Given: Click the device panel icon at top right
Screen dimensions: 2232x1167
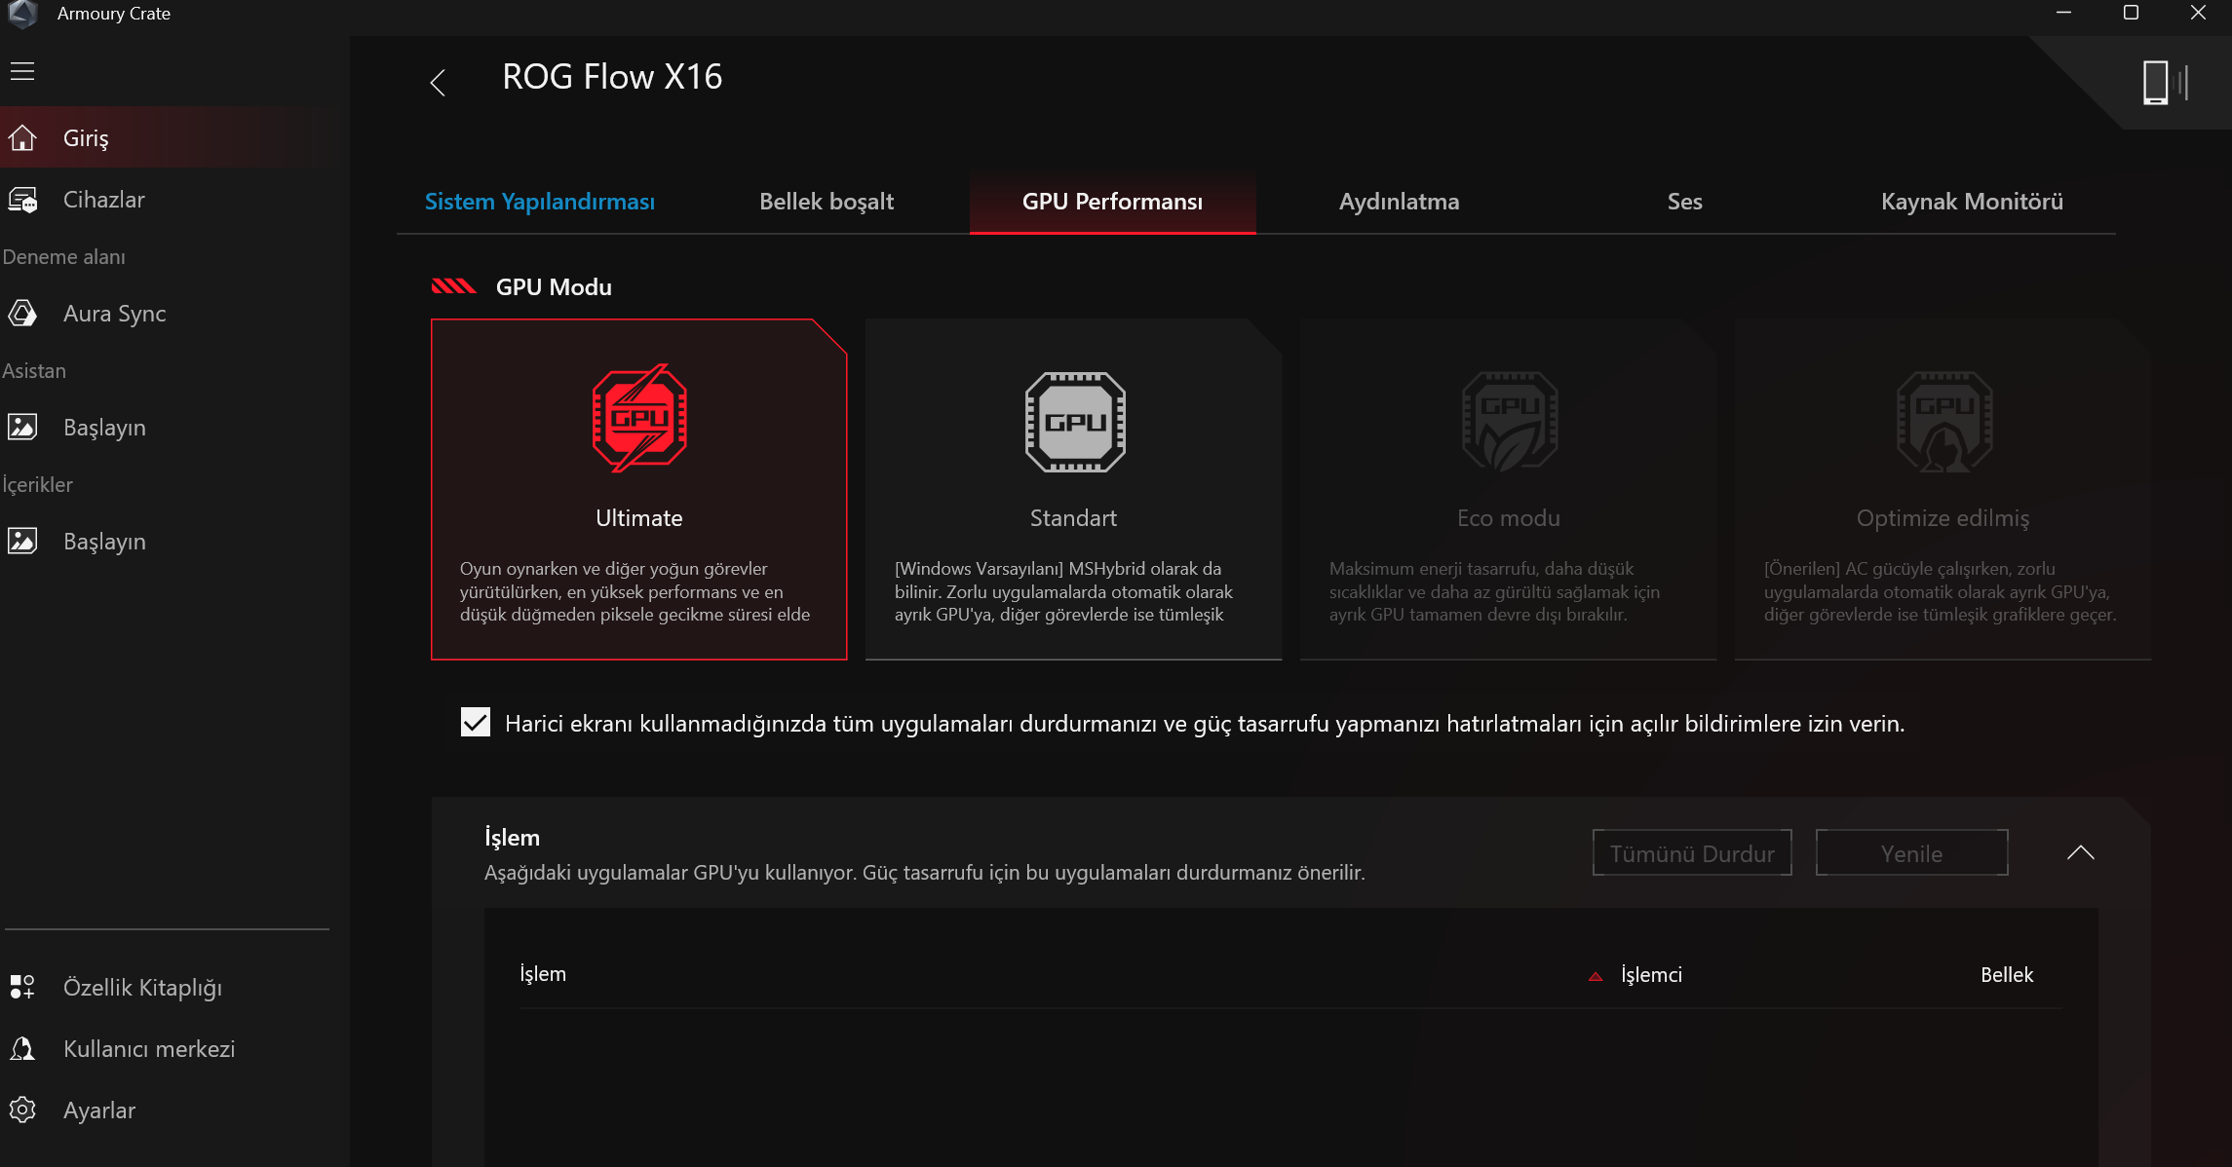Looking at the screenshot, I should point(2164,82).
